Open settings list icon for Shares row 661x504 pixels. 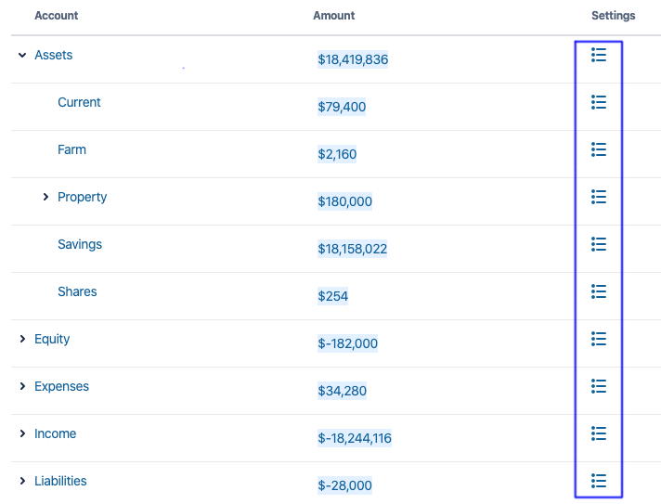click(x=599, y=291)
